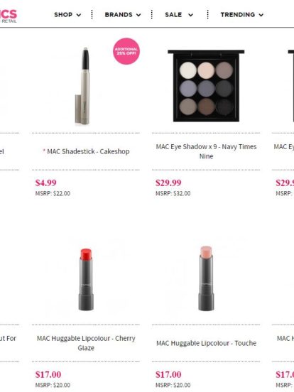The width and height of the screenshot is (294, 392).
Task: Open the Sale menu
Action: click(173, 15)
